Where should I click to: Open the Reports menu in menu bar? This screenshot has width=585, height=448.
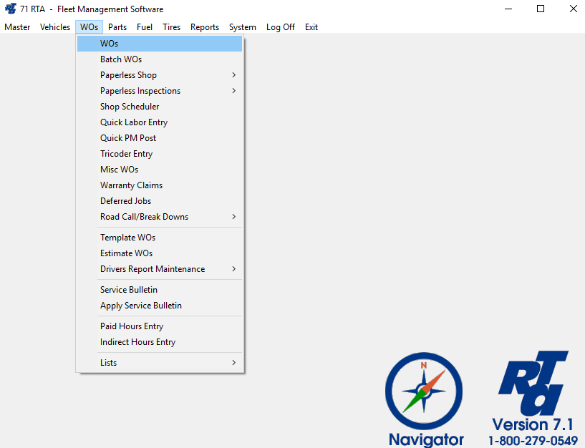205,27
